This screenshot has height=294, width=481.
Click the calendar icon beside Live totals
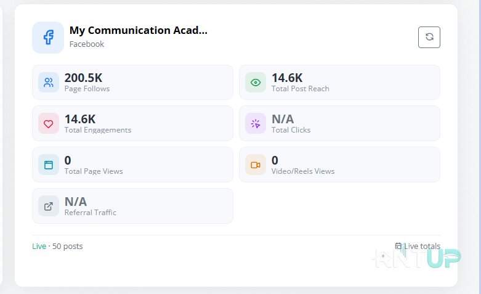[398, 246]
